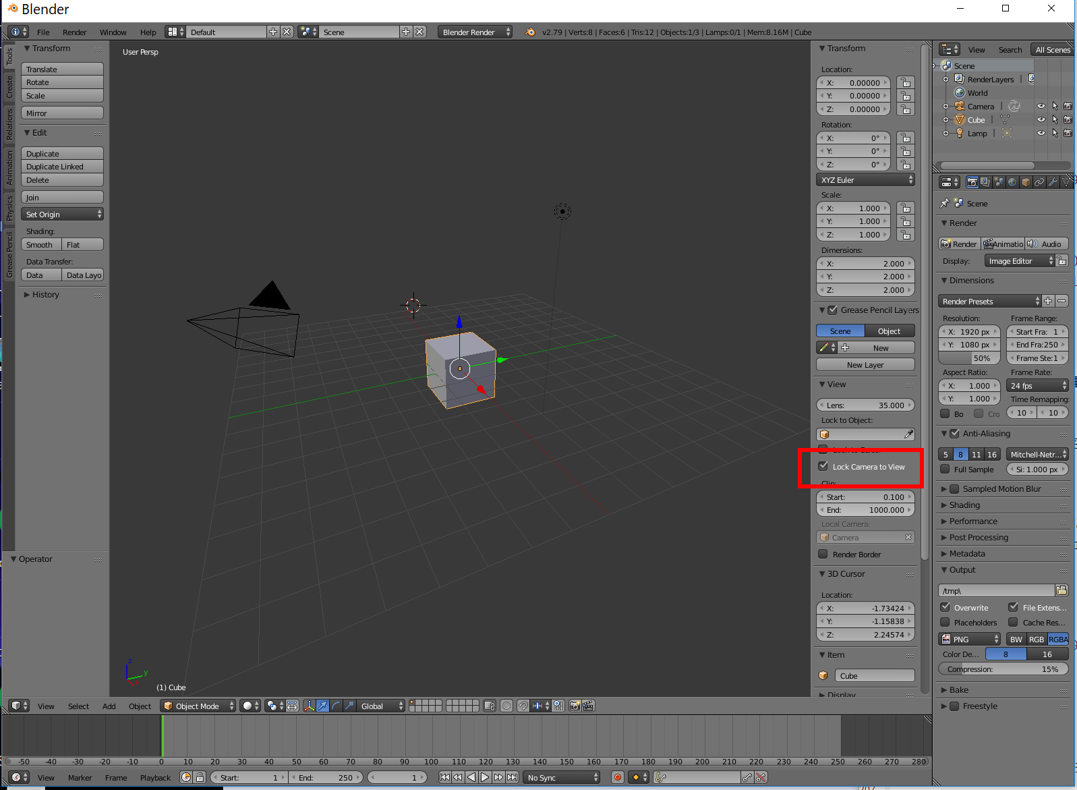
Task: Play the animation forward
Action: 485,777
